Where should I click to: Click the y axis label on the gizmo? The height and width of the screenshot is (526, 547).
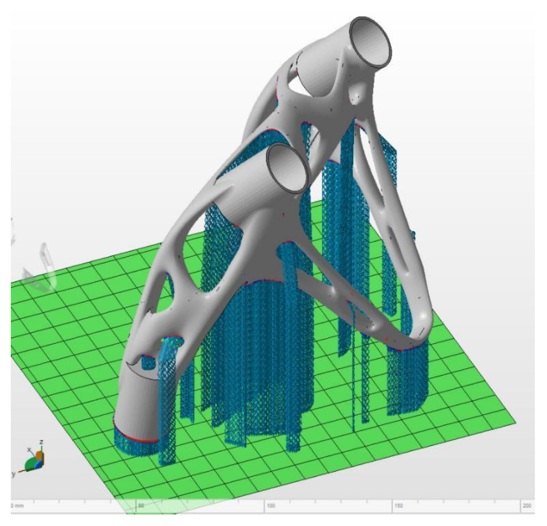point(13,474)
